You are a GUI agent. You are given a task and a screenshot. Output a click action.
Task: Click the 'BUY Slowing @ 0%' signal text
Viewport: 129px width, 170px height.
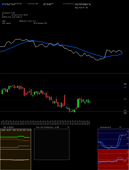[x=41, y=23]
